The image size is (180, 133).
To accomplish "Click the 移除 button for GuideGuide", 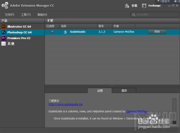I will (x=157, y=32).
